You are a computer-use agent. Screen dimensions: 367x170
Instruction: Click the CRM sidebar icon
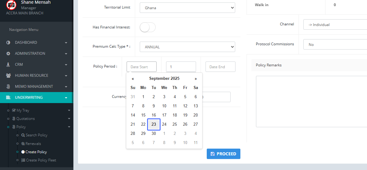(x=8, y=65)
